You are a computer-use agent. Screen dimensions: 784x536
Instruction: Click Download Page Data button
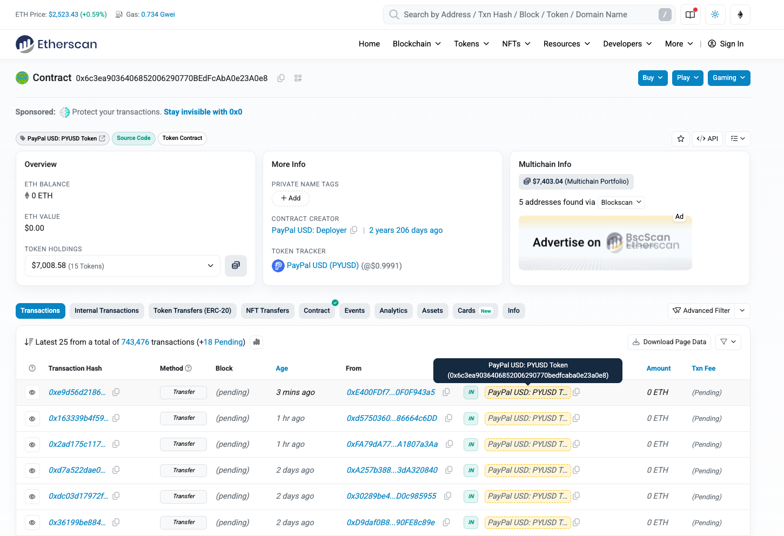coord(669,342)
